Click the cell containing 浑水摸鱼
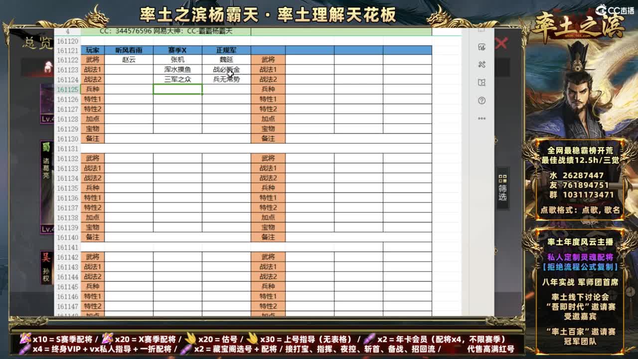This screenshot has height=359, width=638. 177,69
